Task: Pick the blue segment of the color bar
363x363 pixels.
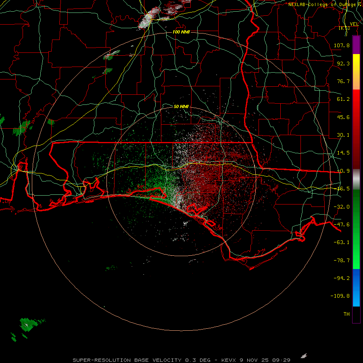Action: 356,288
